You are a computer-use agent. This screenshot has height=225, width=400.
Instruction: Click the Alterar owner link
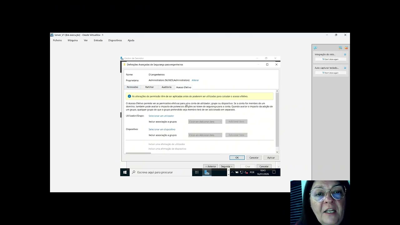tap(195, 80)
